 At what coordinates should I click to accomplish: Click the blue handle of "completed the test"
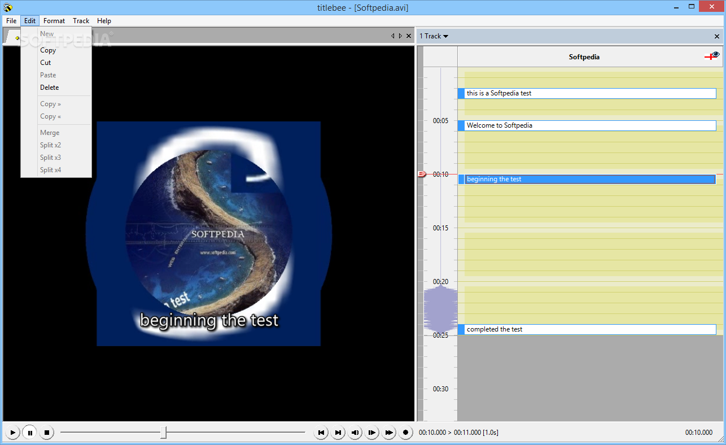pos(461,329)
